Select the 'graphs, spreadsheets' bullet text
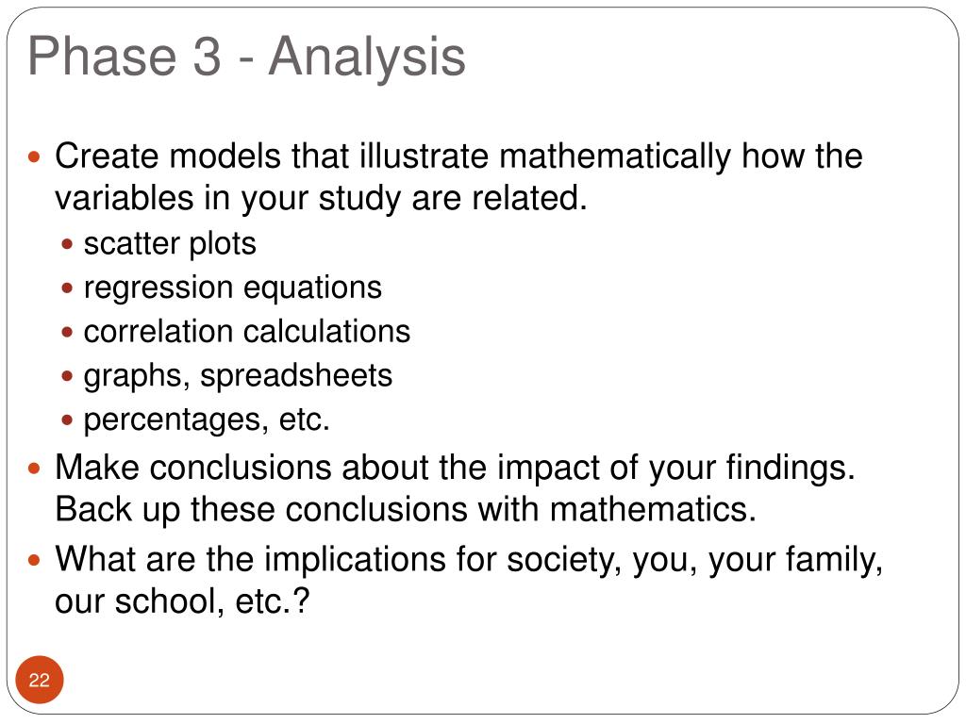966x724 pixels. (238, 376)
